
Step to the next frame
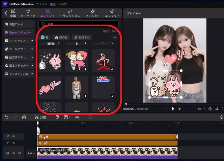(x=180, y=109)
